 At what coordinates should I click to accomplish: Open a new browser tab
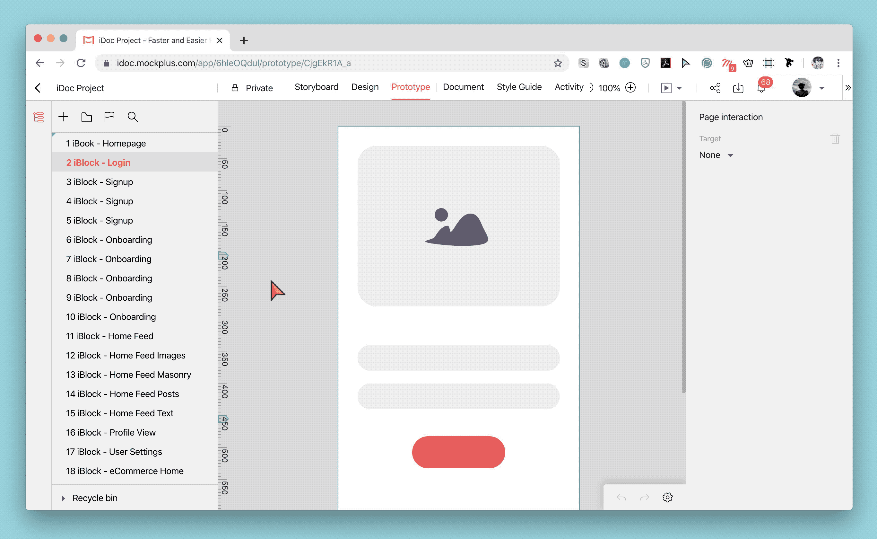244,40
